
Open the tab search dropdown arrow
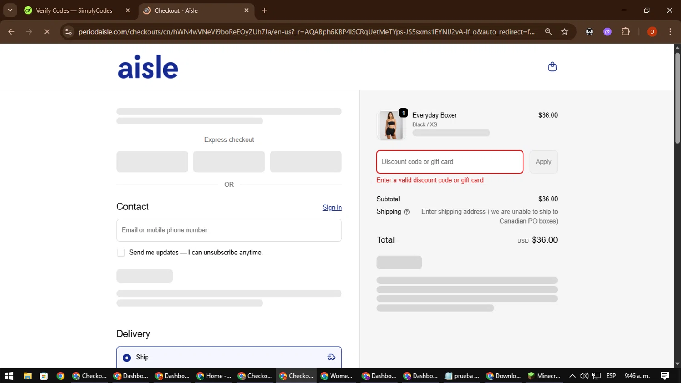coord(10,10)
